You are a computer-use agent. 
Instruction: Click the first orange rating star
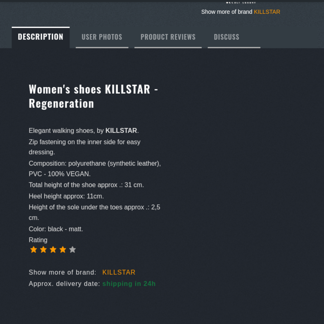(33, 250)
